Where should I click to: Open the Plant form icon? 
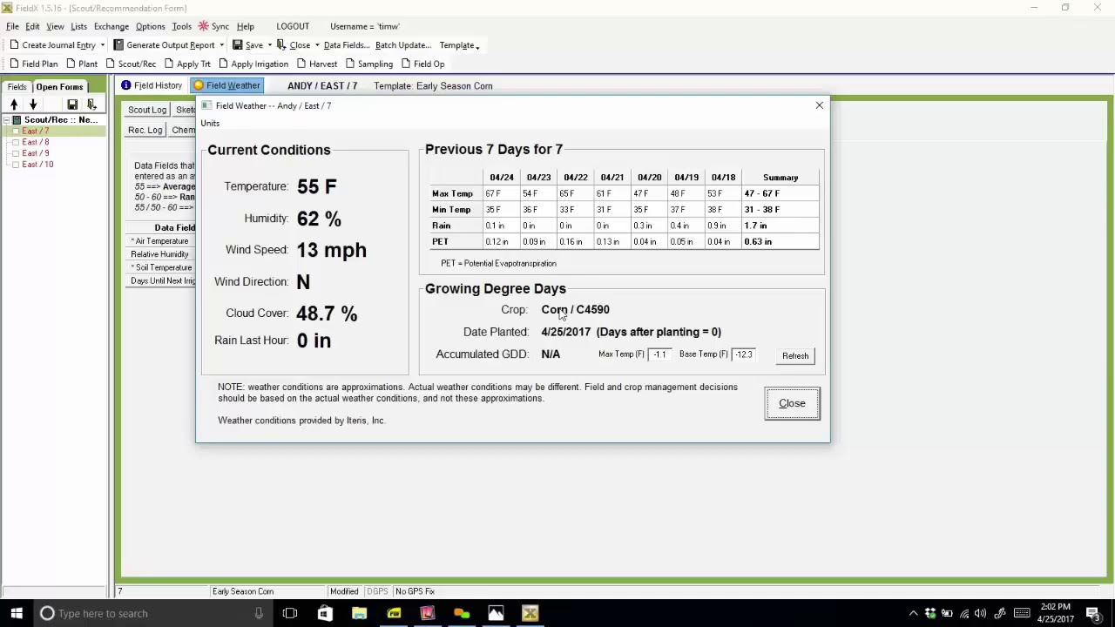pyautogui.click(x=72, y=64)
